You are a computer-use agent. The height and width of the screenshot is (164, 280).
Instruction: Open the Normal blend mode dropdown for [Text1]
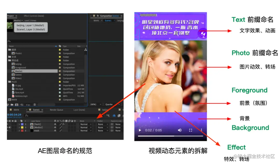tap(86, 124)
